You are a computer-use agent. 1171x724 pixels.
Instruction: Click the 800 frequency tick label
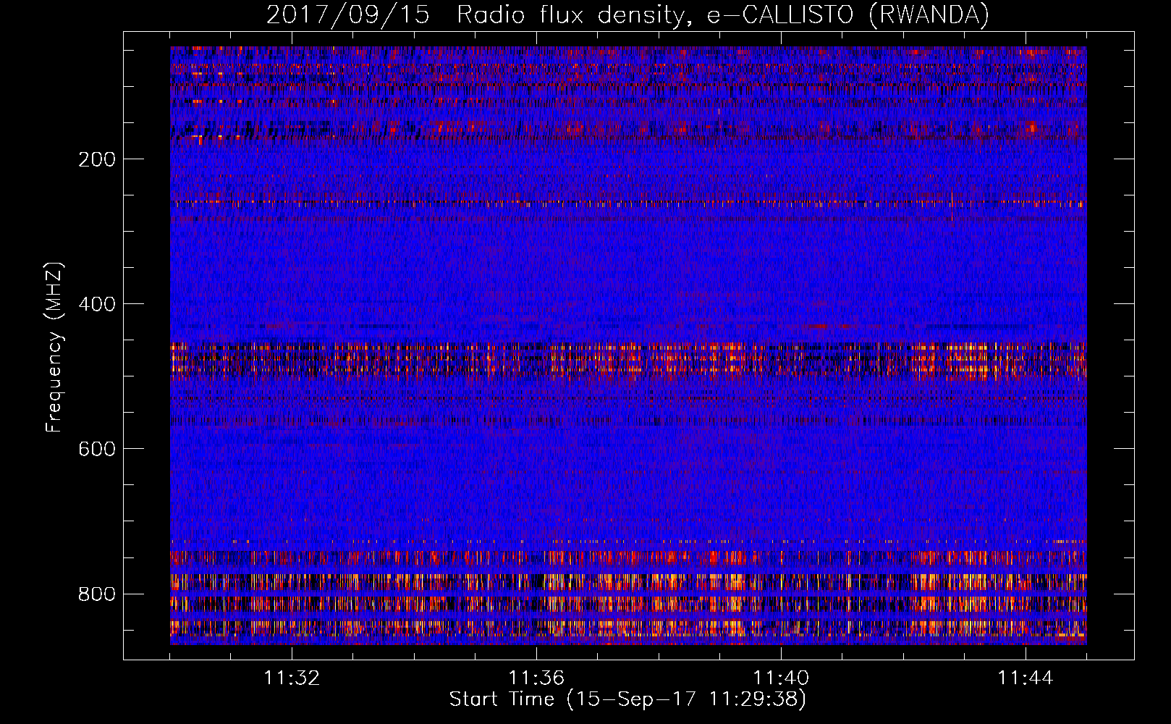[97, 594]
